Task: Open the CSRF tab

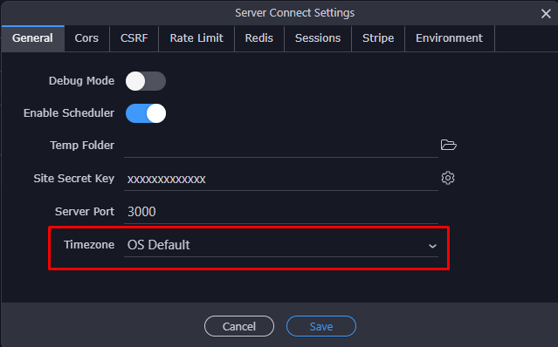Action: (x=134, y=38)
